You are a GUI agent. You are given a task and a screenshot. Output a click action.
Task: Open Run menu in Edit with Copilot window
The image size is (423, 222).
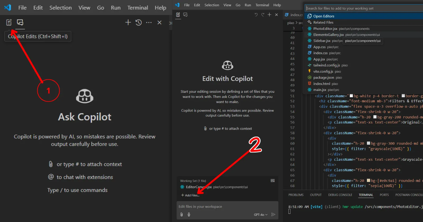point(248,5)
